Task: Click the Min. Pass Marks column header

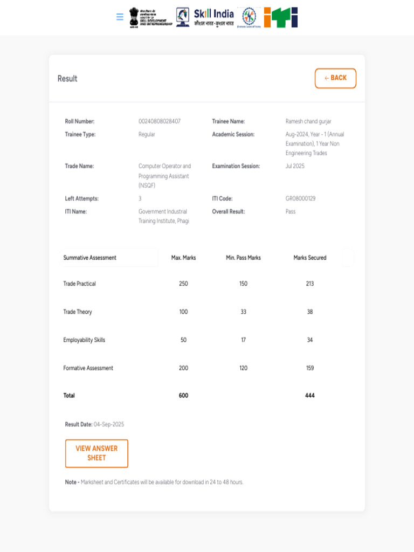Action: point(243,258)
